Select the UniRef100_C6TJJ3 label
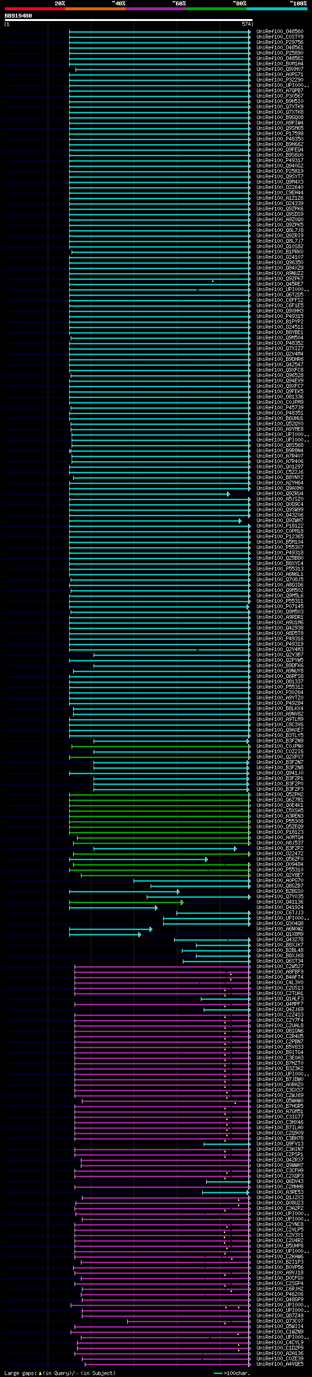 [x=279, y=913]
